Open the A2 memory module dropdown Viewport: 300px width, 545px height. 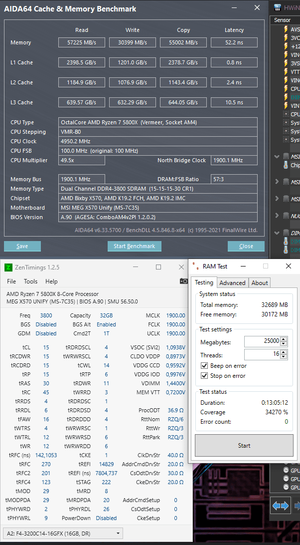63,533
